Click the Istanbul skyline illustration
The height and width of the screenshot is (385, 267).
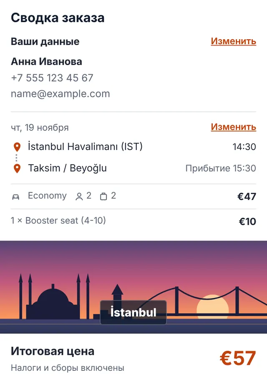coord(133,287)
